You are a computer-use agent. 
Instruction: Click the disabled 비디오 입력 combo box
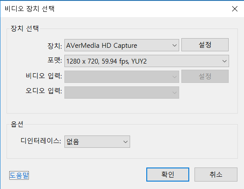122,77
